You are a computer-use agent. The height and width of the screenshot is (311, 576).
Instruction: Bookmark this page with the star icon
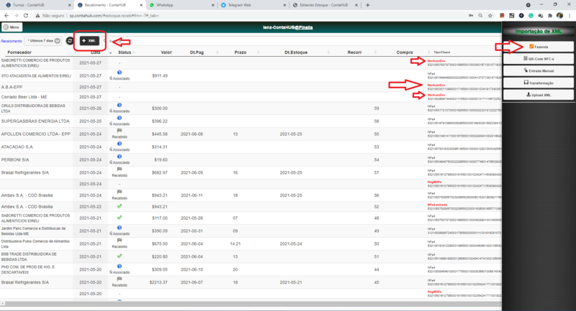coord(490,15)
